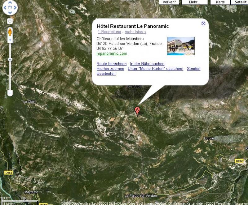
Task: Pan the map left with the arrow
Action: pyautogui.click(x=5, y=7)
